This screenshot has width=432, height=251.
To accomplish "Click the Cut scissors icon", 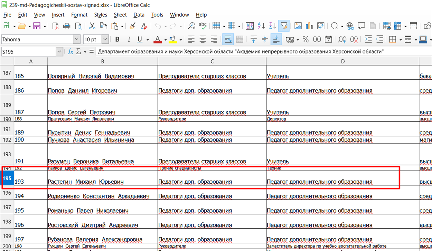I will (92, 26).
